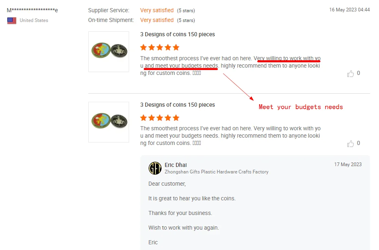Click the On-time Shipment 'Very satisfied' rating
The width and height of the screenshot is (379, 250).
[157, 20]
